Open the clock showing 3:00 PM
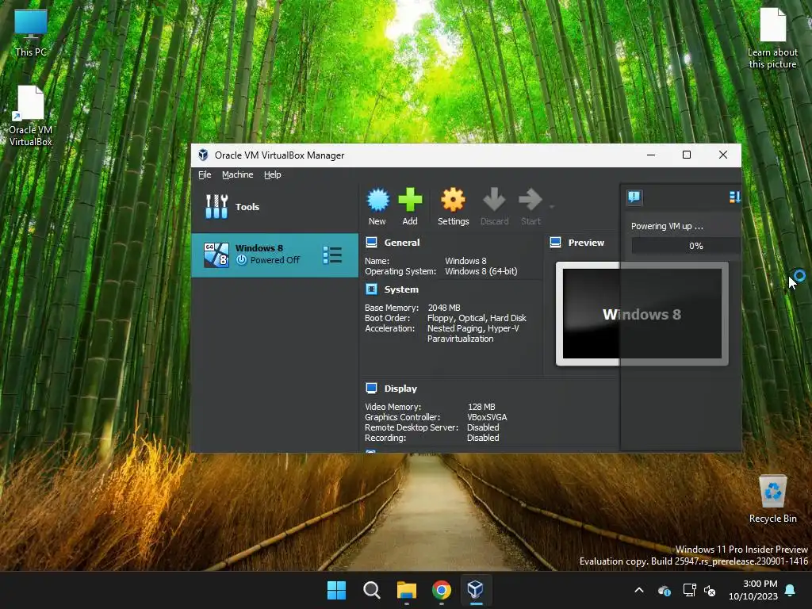This screenshot has width=812, height=609. (x=753, y=590)
